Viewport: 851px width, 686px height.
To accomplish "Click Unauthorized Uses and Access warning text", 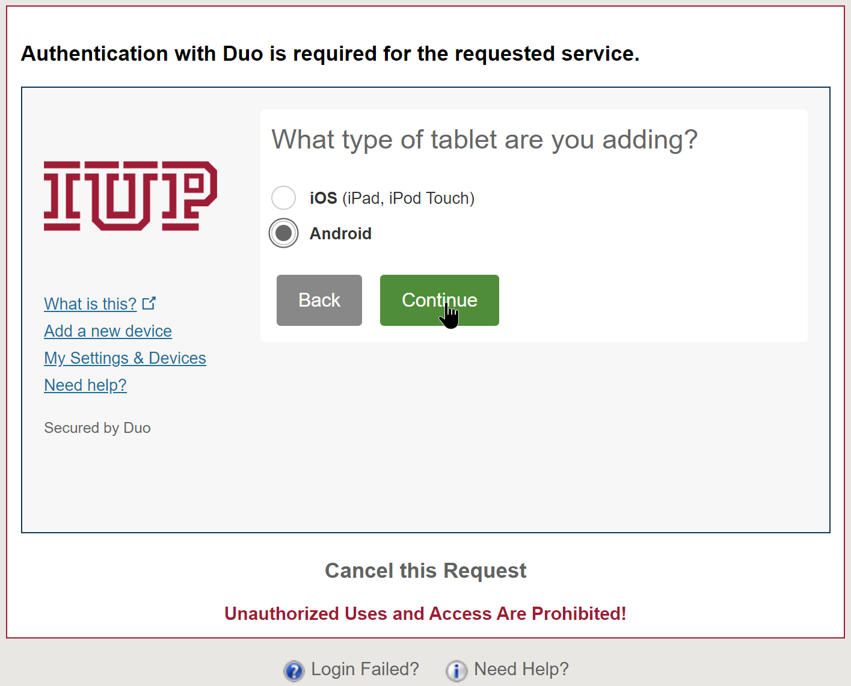I will 425,614.
